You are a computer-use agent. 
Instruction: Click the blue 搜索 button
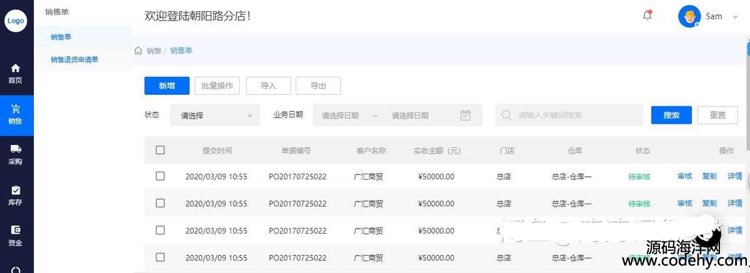click(671, 115)
